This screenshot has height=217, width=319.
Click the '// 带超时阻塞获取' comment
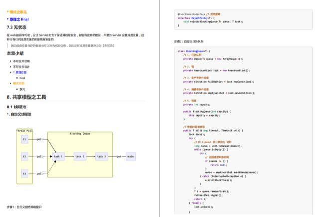pos(194,127)
